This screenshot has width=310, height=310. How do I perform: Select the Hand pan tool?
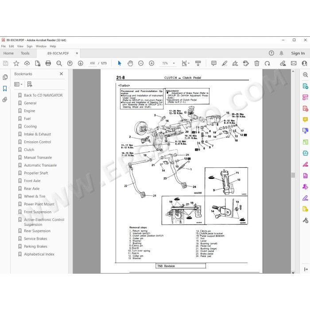pyautogui.click(x=130, y=63)
